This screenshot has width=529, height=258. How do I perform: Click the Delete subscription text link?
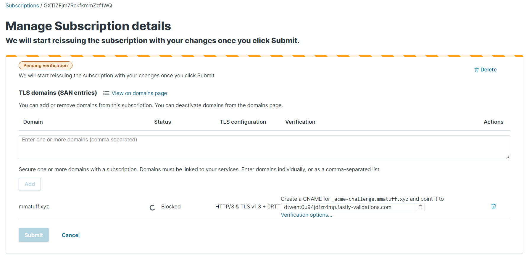488,70
